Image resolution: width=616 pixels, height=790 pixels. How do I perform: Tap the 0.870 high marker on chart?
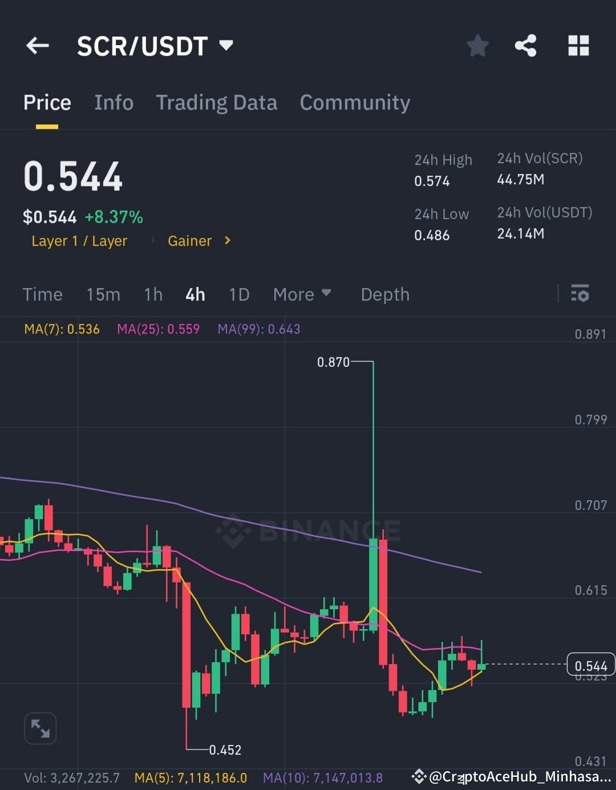coord(333,362)
